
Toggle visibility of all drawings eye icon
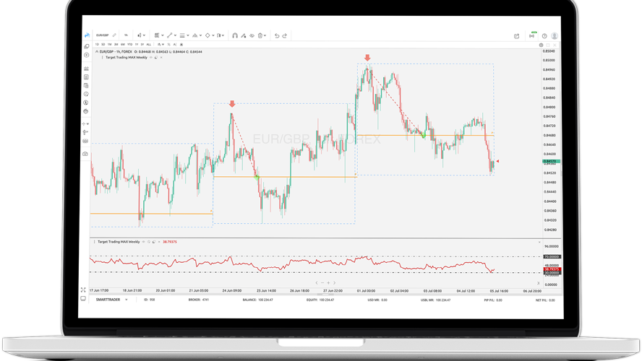pos(252,35)
